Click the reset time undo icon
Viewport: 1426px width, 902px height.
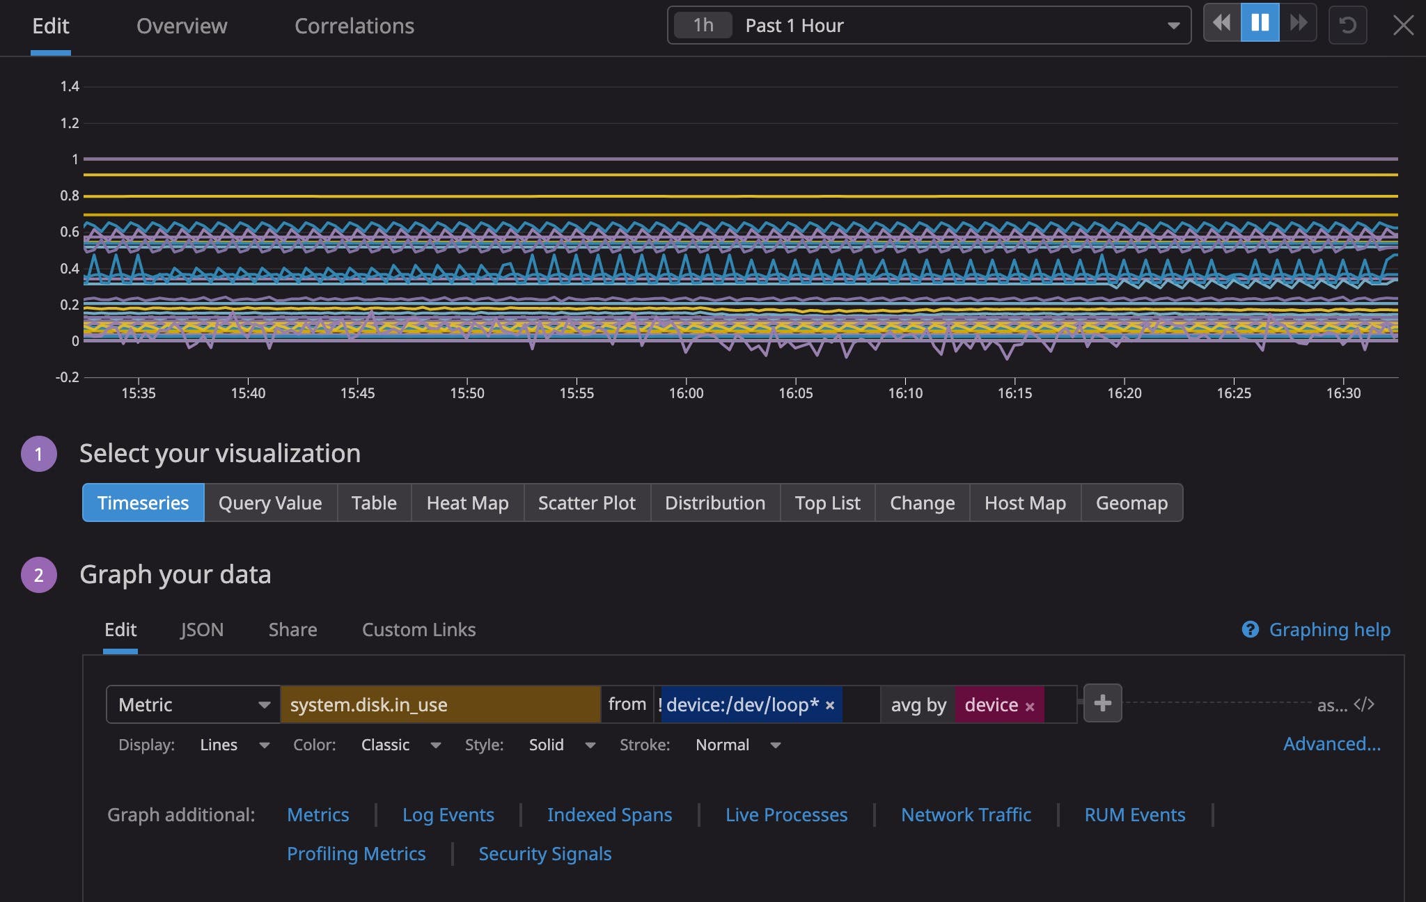point(1347,26)
